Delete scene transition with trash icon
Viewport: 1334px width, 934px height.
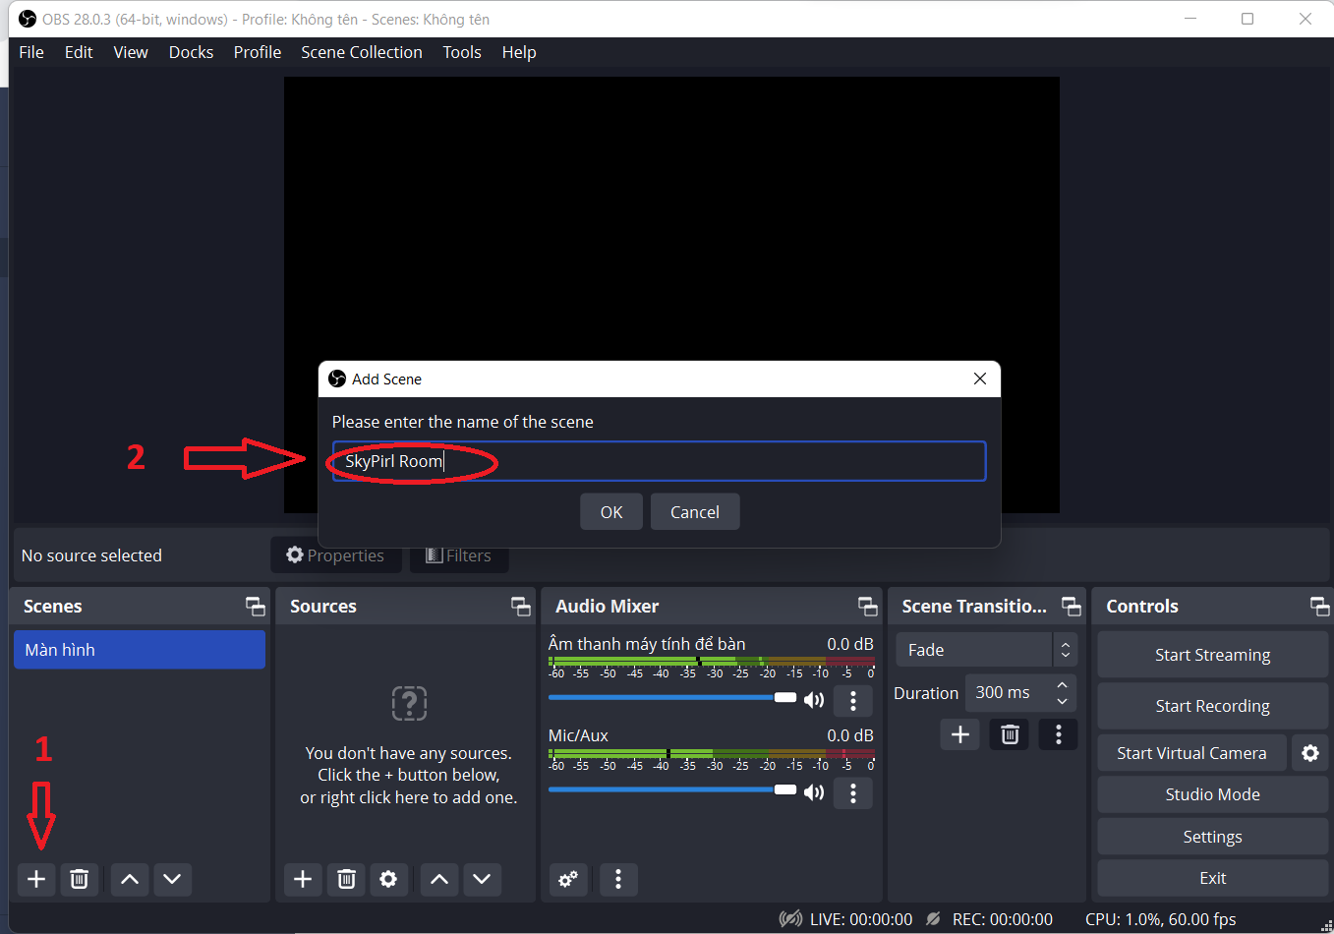coord(1010,734)
